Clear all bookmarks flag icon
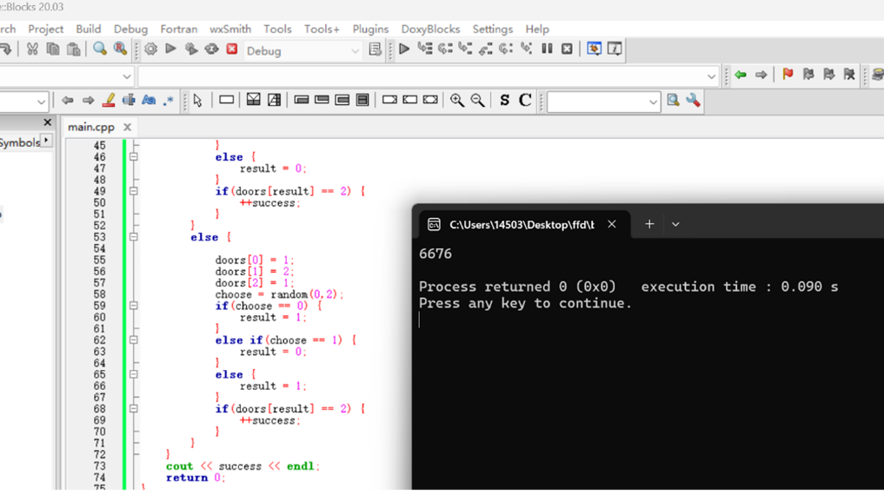Image resolution: width=884 pixels, height=502 pixels. [849, 75]
